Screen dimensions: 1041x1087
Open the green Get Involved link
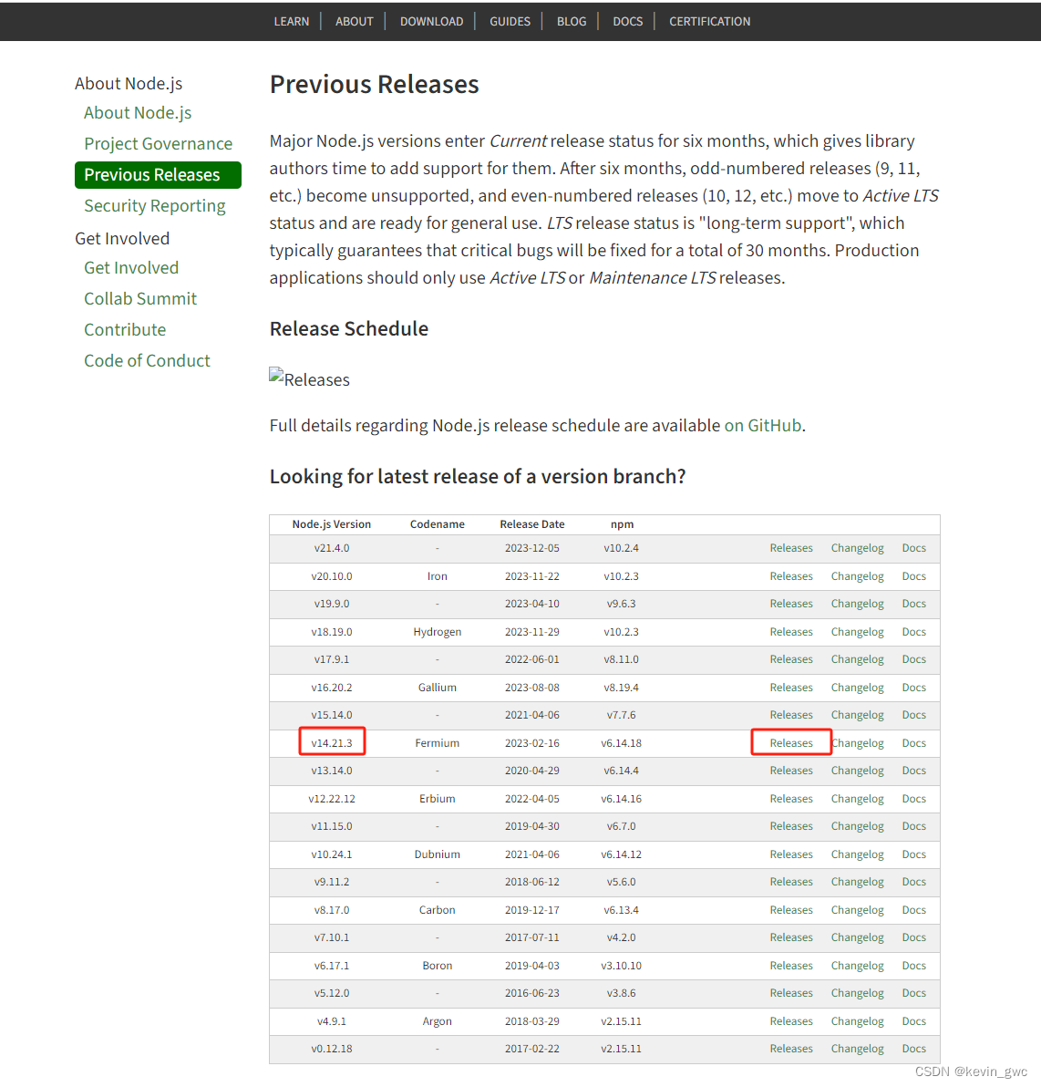[x=131, y=267]
